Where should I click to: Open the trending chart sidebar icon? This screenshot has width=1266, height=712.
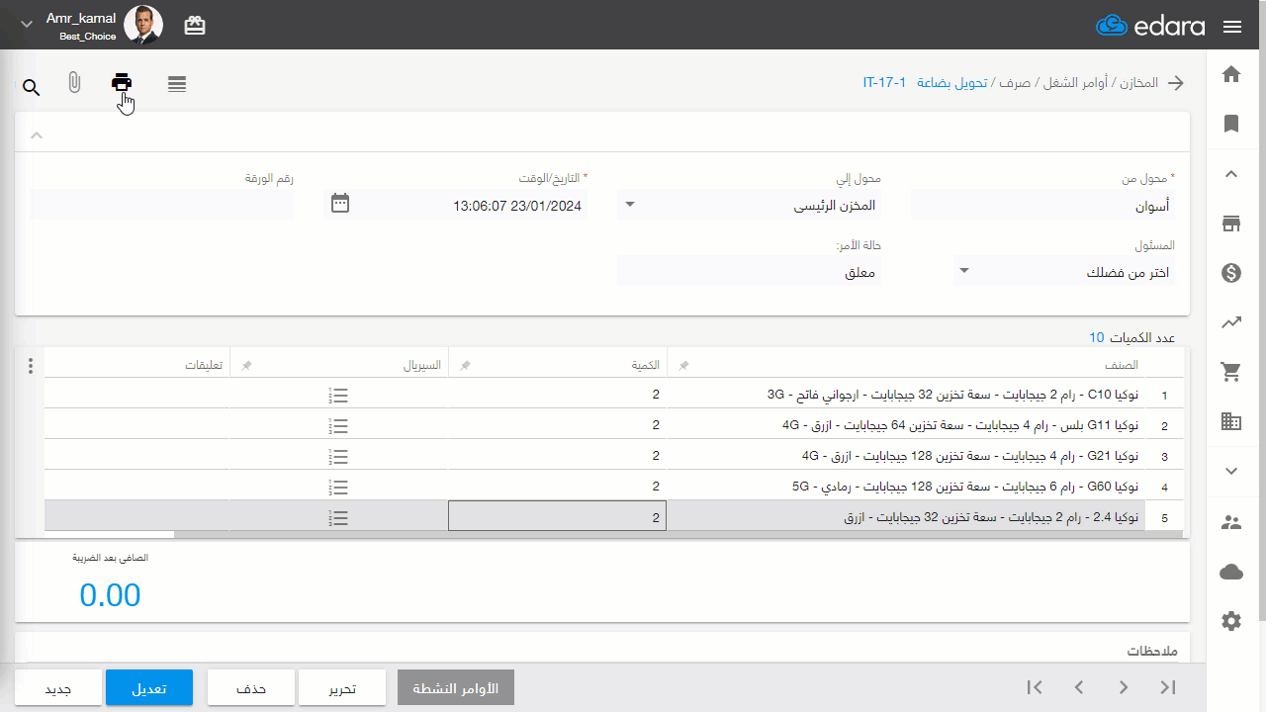[x=1231, y=322]
